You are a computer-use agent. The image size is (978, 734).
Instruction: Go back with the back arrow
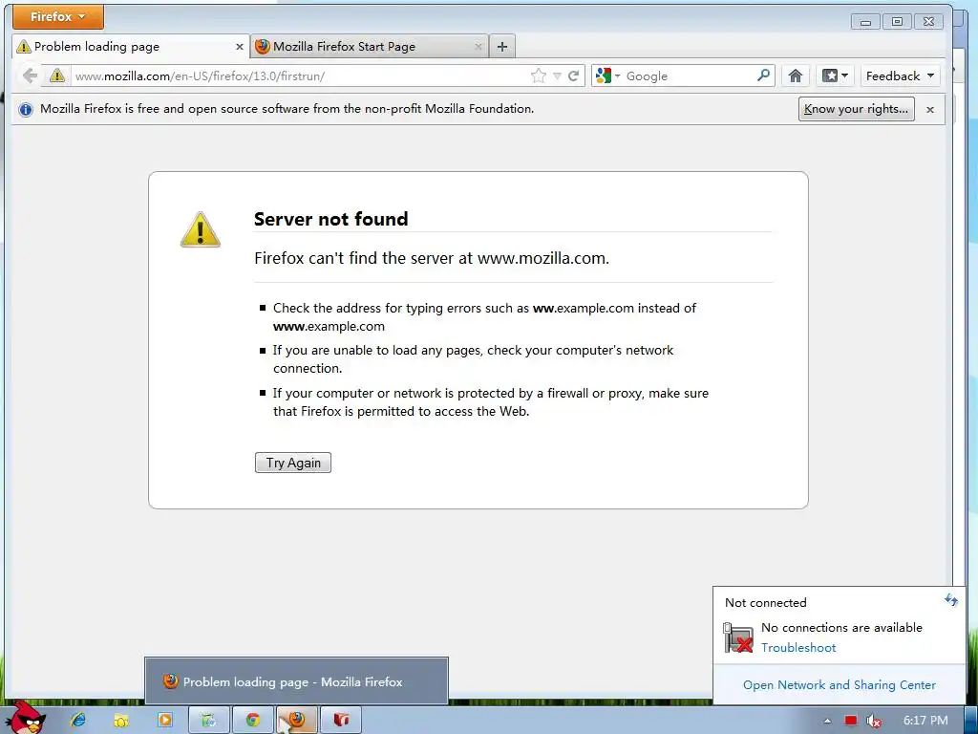click(x=30, y=76)
